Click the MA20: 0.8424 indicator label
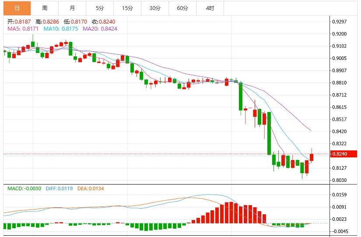361x237 pixels. (x=100, y=29)
